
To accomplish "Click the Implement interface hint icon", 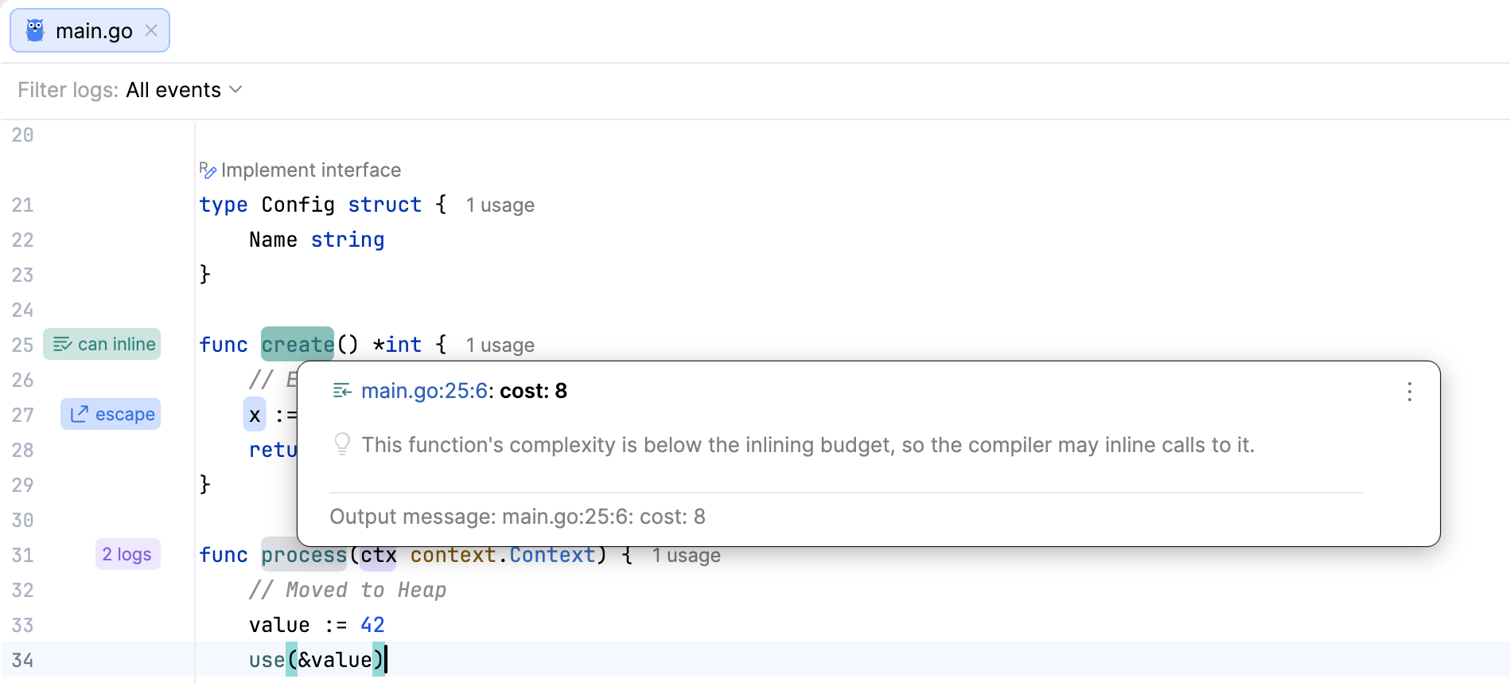I will [x=208, y=170].
